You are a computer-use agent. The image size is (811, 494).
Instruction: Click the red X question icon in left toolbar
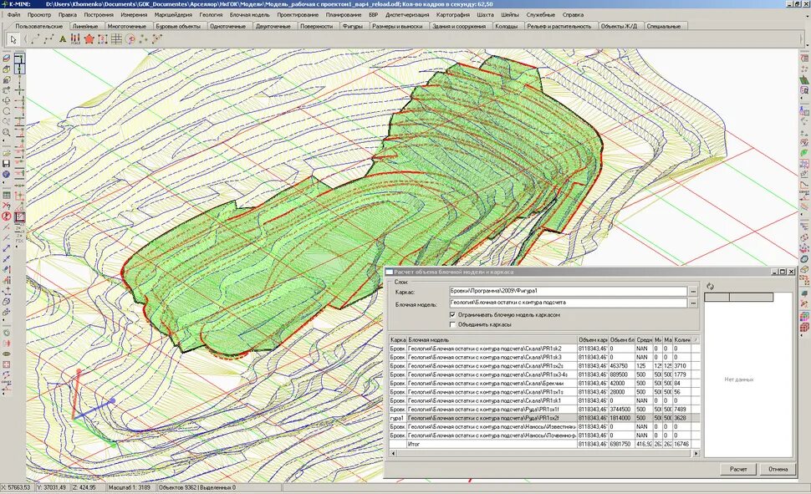click(6, 206)
